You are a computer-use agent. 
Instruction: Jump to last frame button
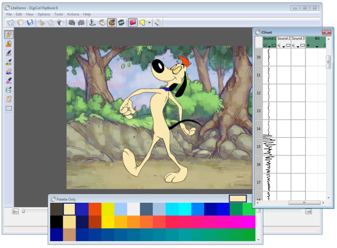309,211
